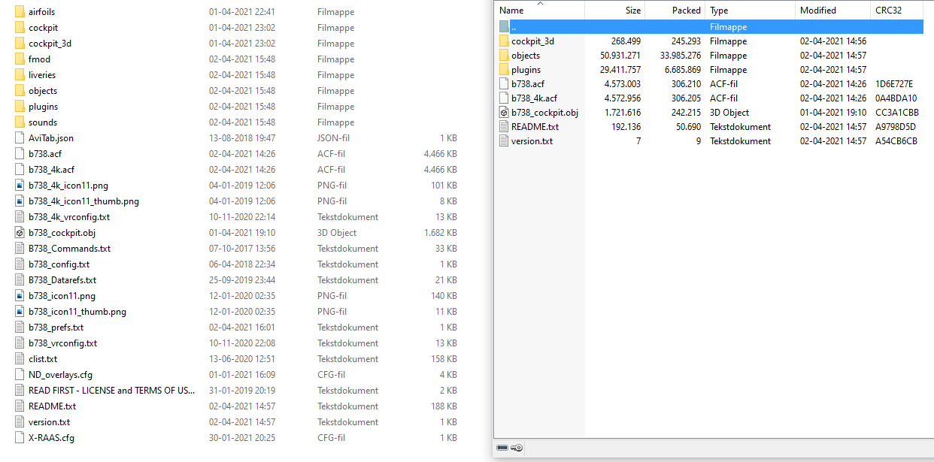The width and height of the screenshot is (934, 462).
Task: Select the cockpit folder name in Explorer list
Action: pyautogui.click(x=44, y=28)
